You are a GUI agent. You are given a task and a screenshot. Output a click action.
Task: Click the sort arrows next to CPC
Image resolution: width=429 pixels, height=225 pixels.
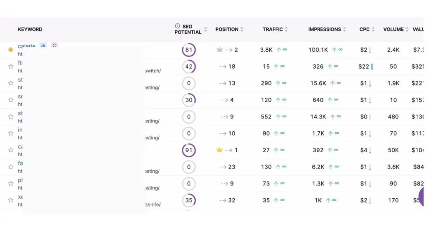point(373,30)
